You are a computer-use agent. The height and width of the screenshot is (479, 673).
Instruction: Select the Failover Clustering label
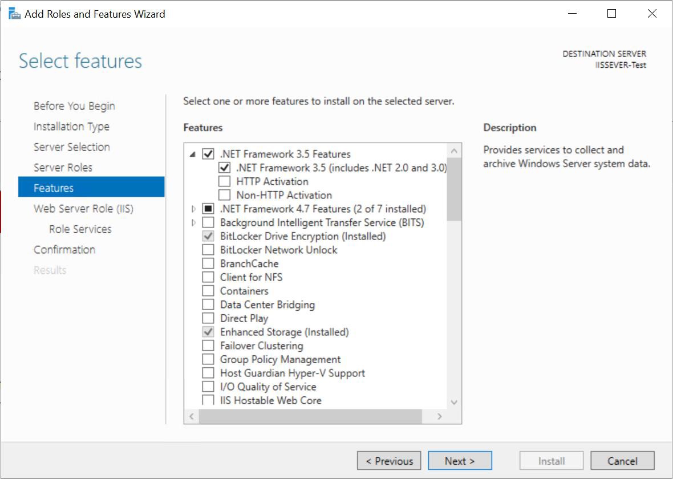click(261, 346)
